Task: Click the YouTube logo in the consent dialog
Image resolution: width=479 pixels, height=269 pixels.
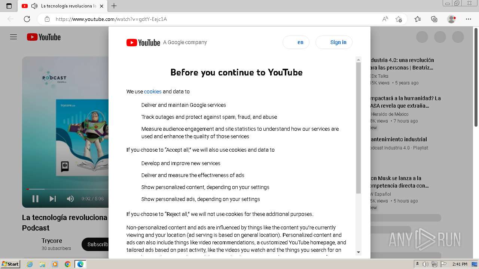Action: (143, 43)
